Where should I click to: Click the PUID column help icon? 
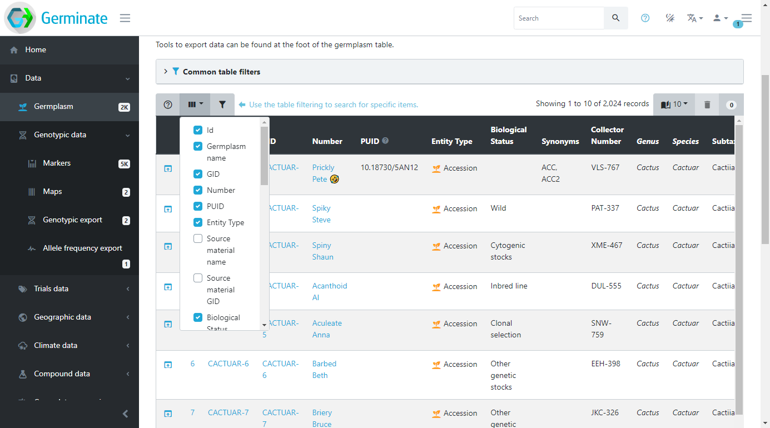click(x=385, y=141)
